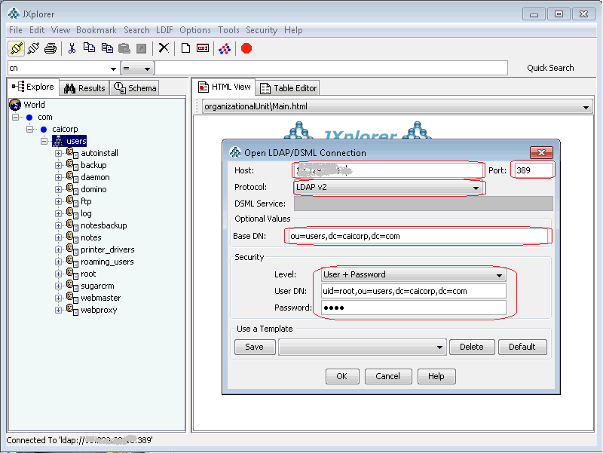Open the File menu
The width and height of the screenshot is (603, 453).
click(16, 30)
